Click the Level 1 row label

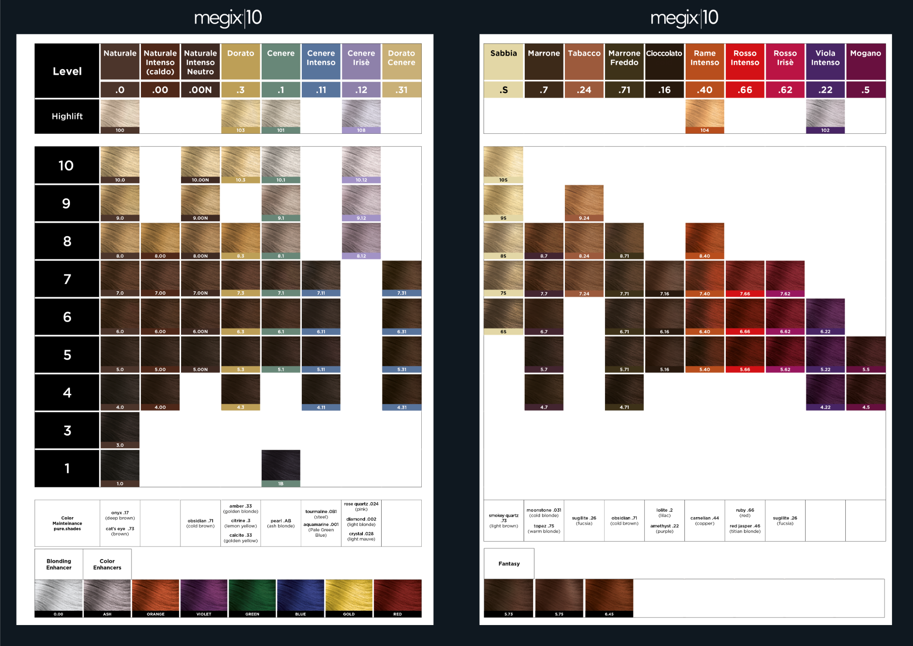[67, 468]
